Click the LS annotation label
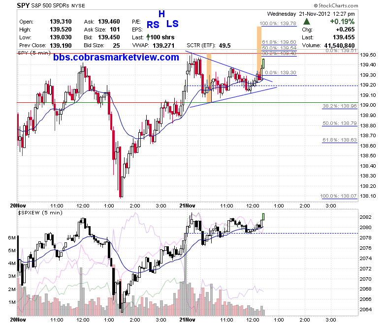 172,24
